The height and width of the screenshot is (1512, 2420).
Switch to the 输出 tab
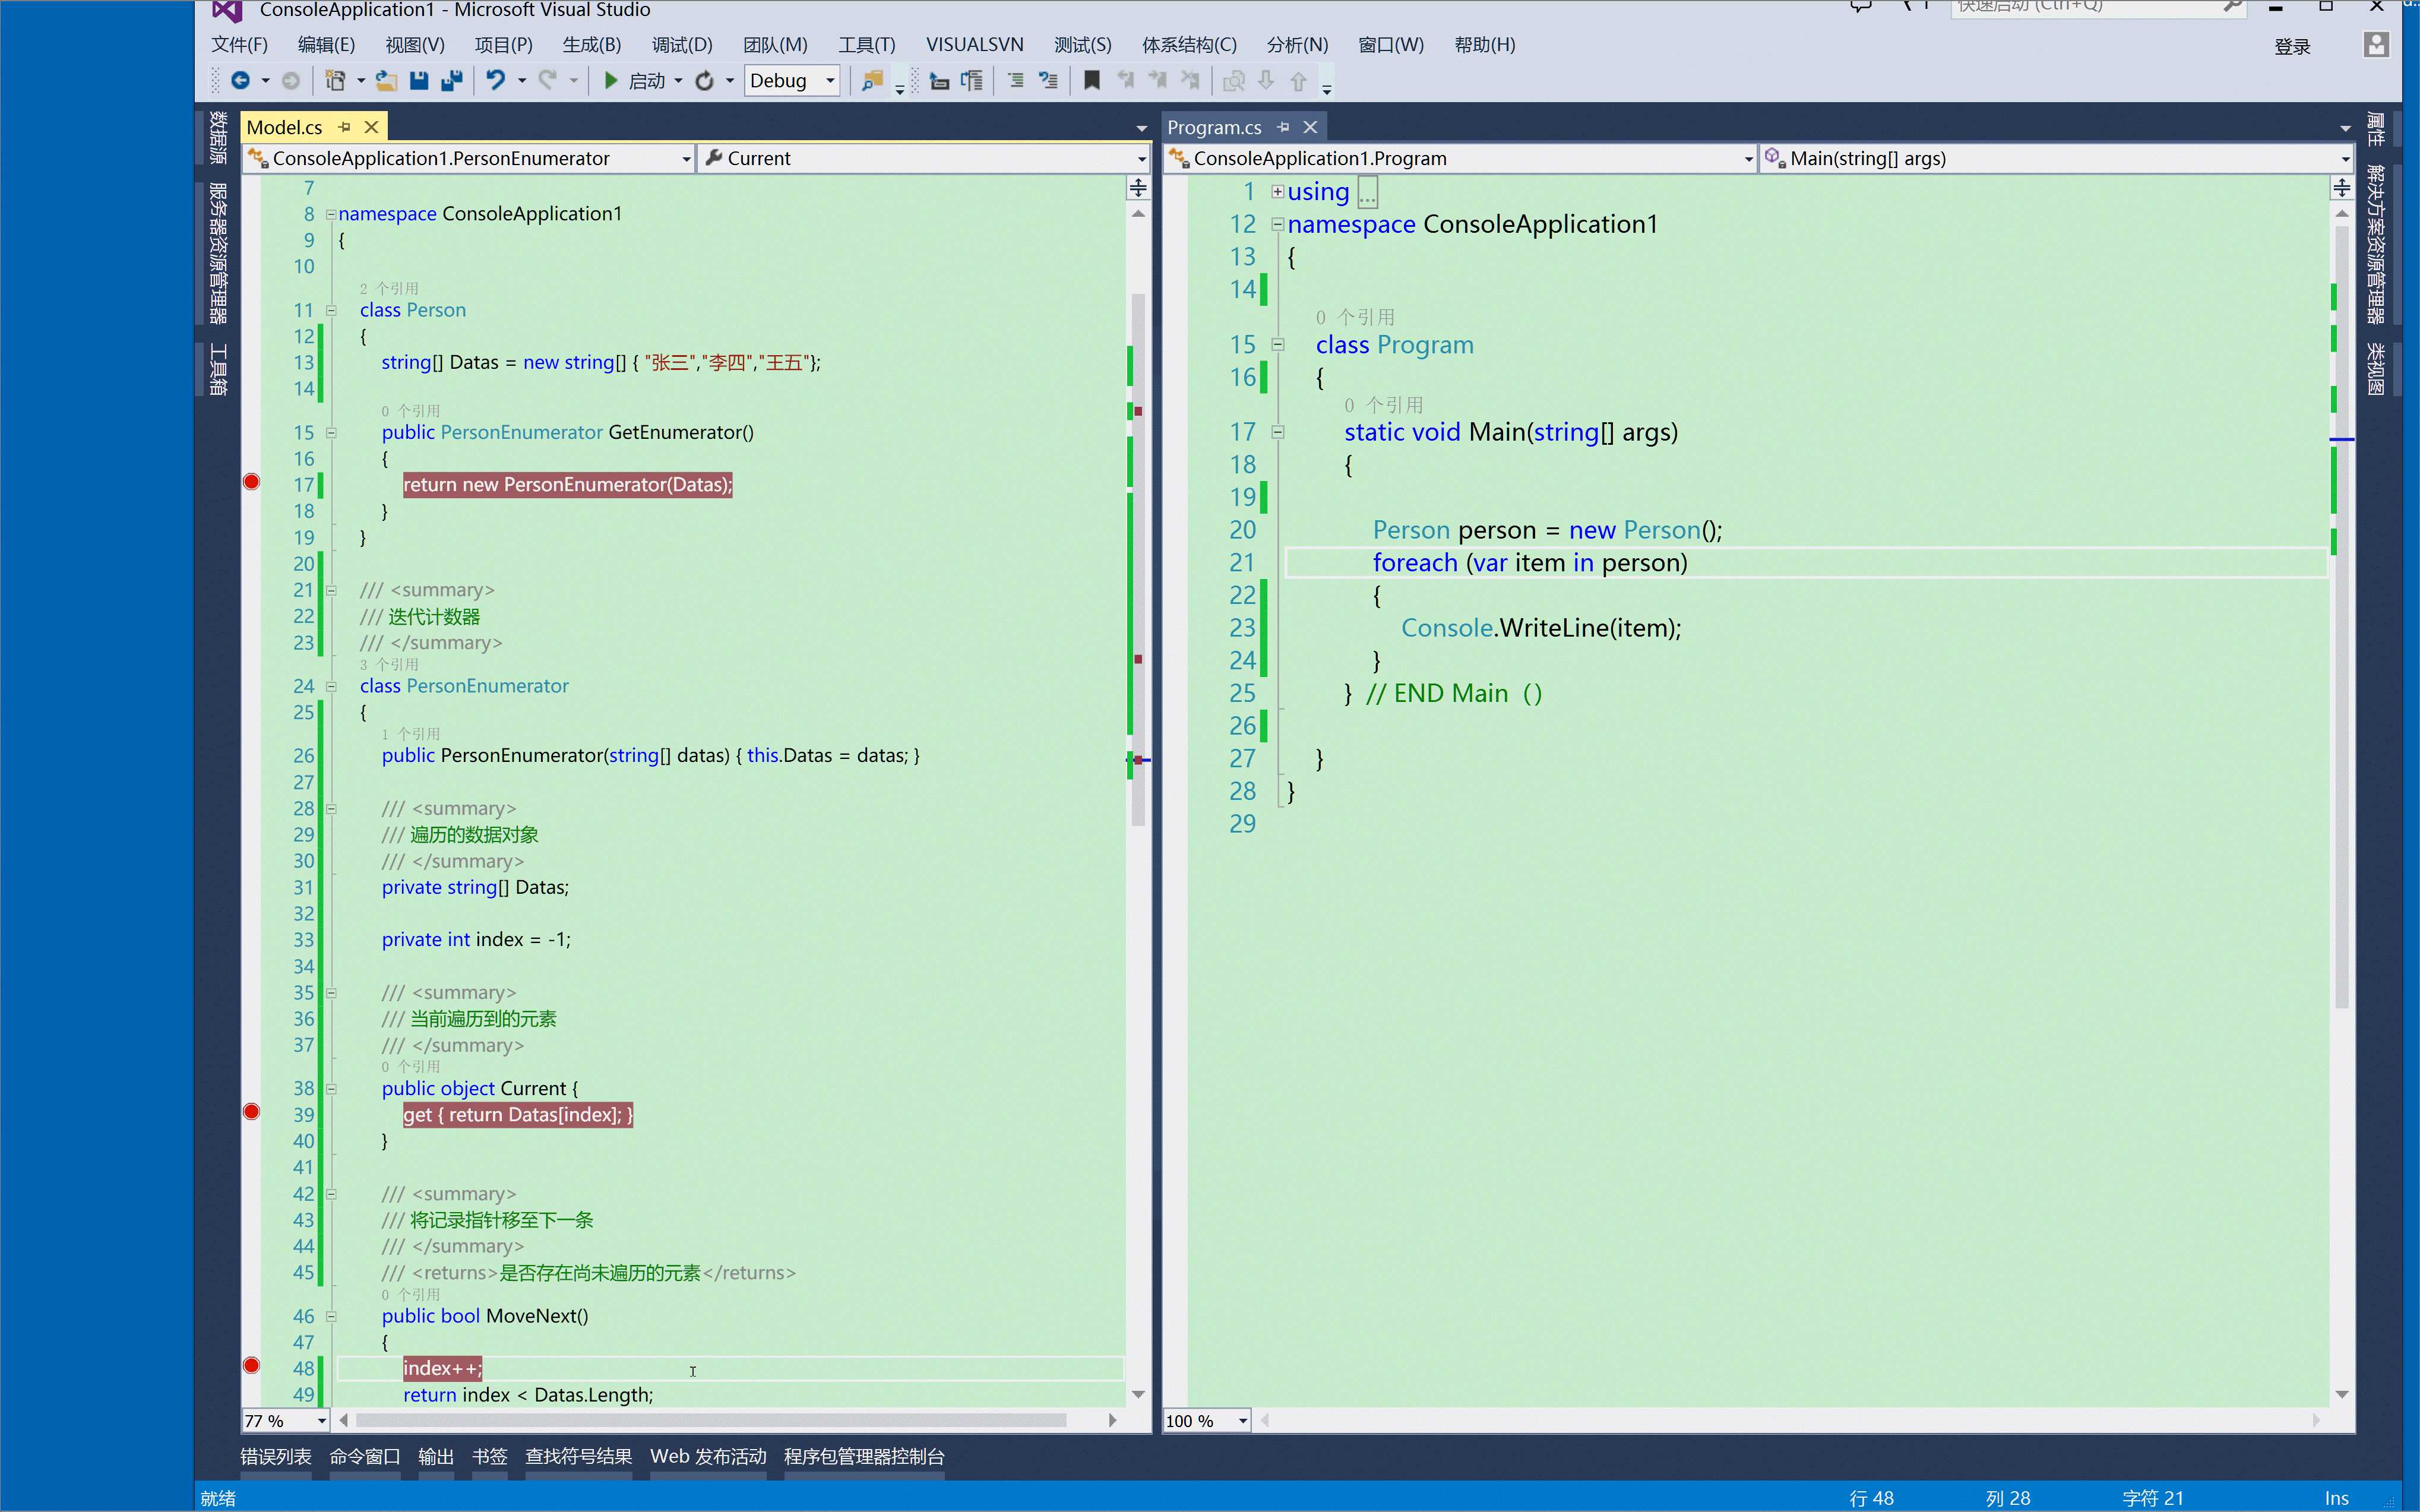[x=436, y=1456]
